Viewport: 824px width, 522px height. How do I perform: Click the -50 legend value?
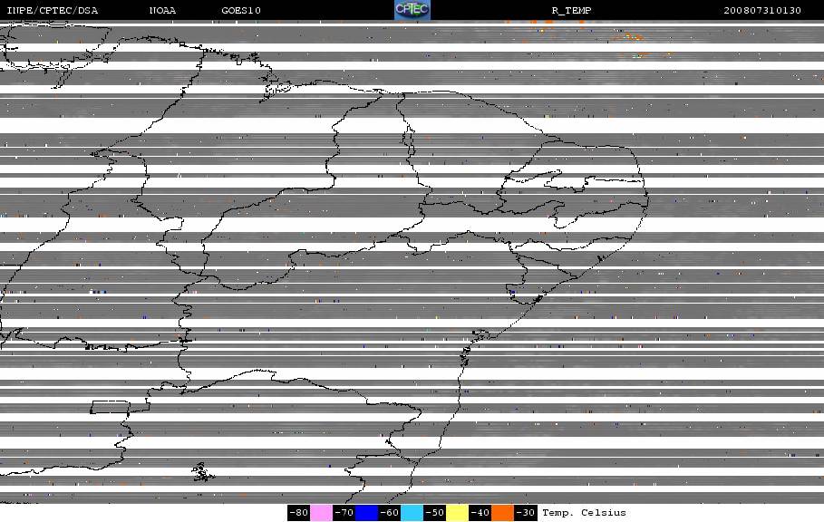click(x=434, y=513)
